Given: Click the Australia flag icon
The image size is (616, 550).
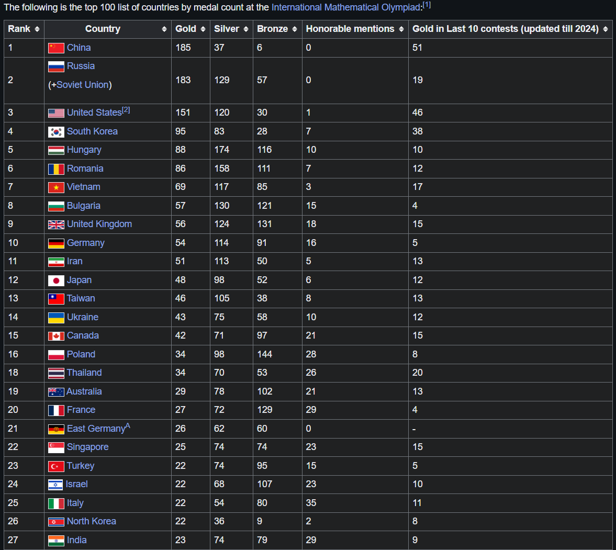Looking at the screenshot, I should click(56, 392).
